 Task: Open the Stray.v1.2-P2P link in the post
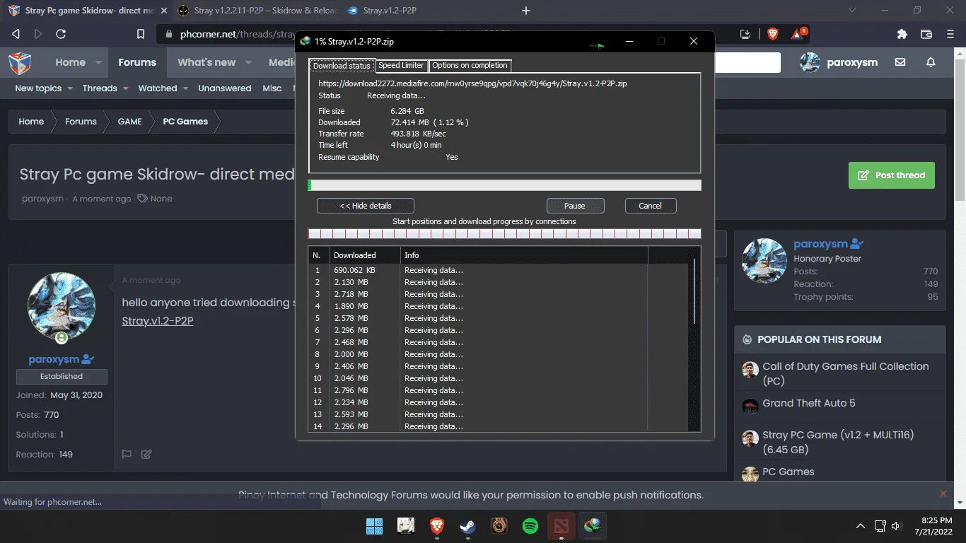158,321
